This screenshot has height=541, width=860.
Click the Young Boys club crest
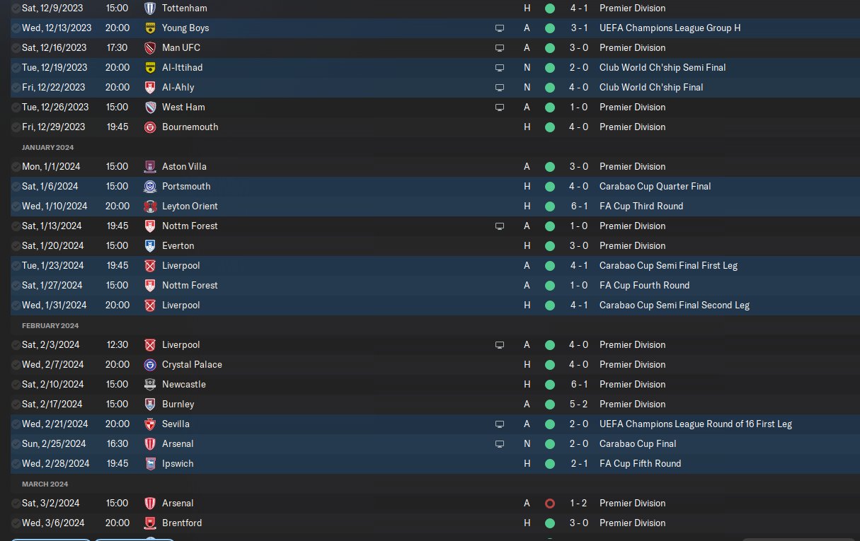tap(149, 28)
